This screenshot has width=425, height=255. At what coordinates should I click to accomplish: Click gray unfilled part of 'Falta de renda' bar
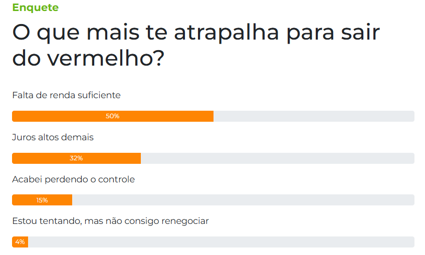(314, 116)
